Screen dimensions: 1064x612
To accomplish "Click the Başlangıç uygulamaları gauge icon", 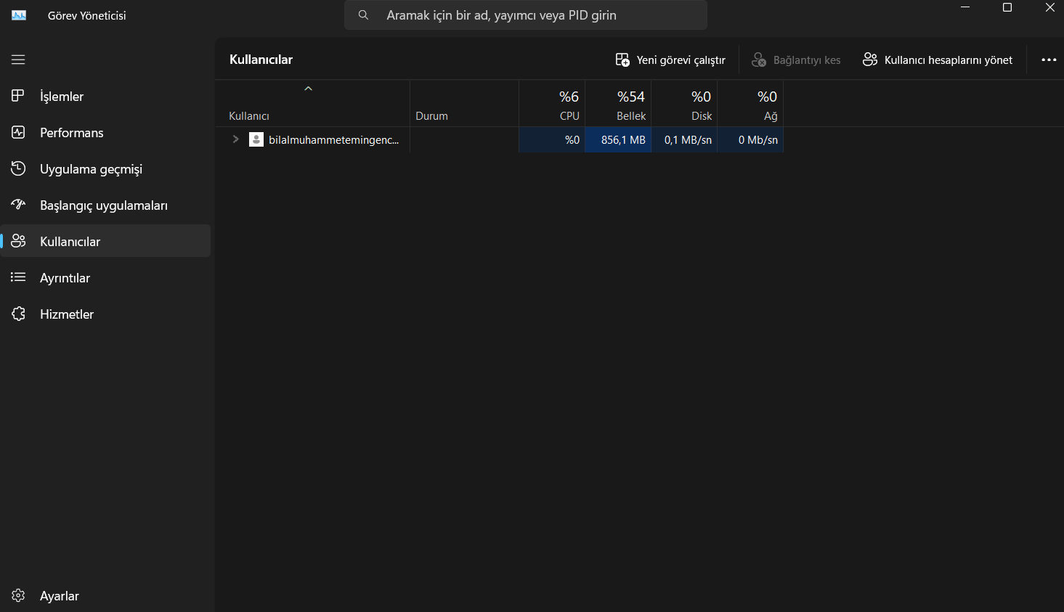I will [x=18, y=205].
